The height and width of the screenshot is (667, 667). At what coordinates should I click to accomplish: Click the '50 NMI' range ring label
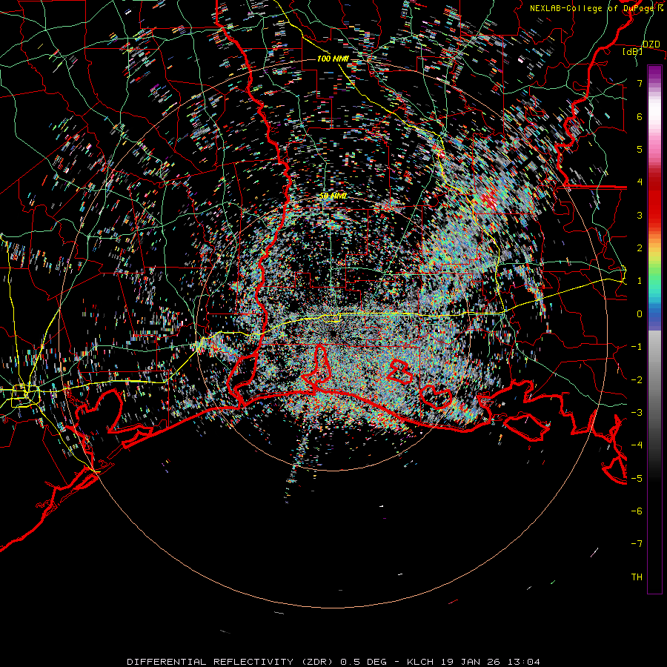tap(333, 196)
